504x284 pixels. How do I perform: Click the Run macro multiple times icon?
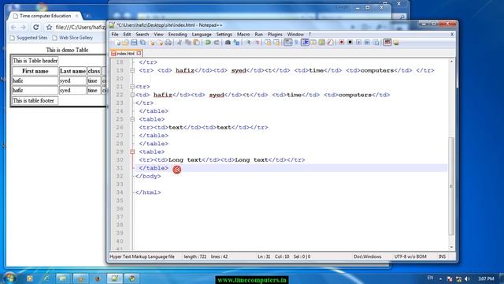pyautogui.click(x=367, y=43)
